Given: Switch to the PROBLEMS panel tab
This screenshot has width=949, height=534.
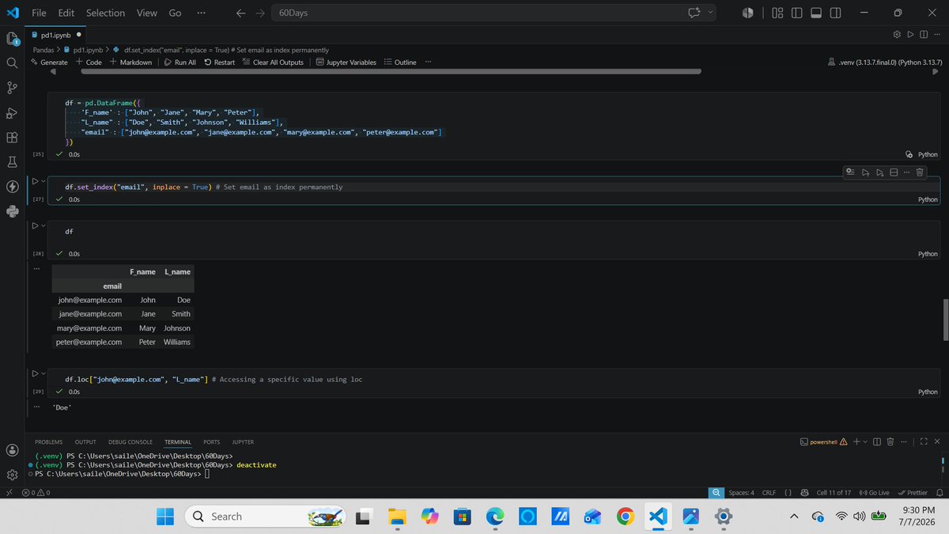Looking at the screenshot, I should [x=49, y=441].
